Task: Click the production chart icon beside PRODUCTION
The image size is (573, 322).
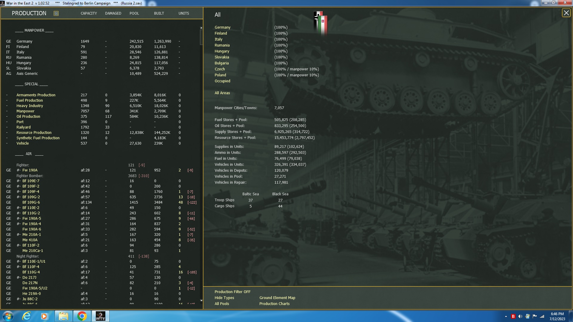Action: pos(56,13)
